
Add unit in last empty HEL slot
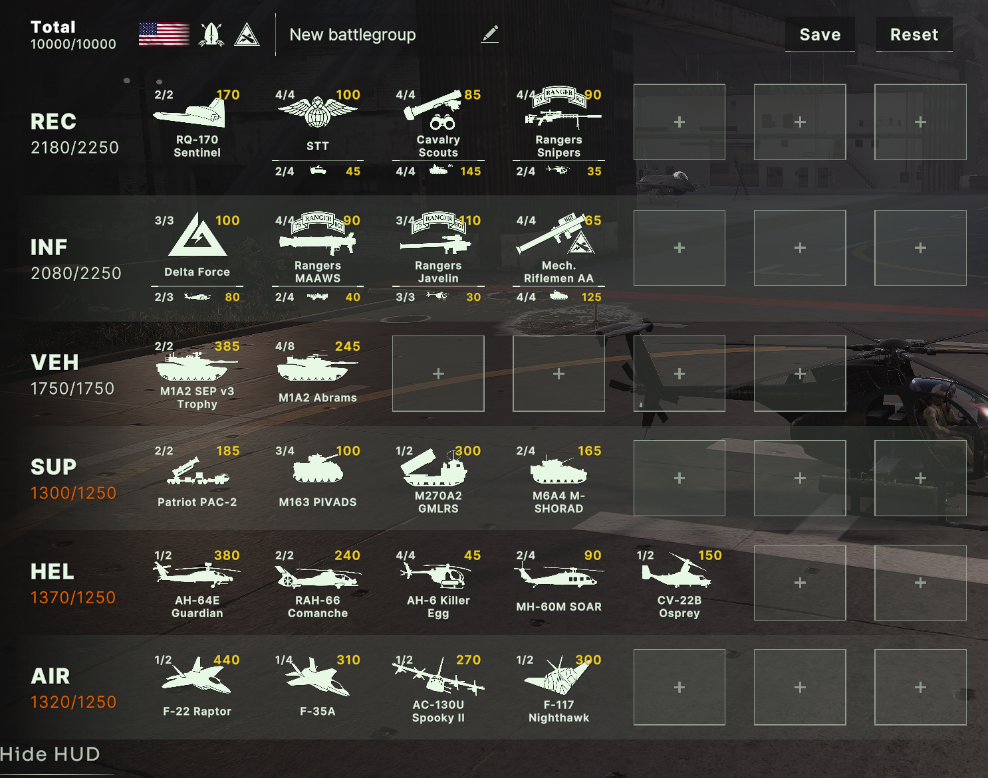[x=920, y=583]
